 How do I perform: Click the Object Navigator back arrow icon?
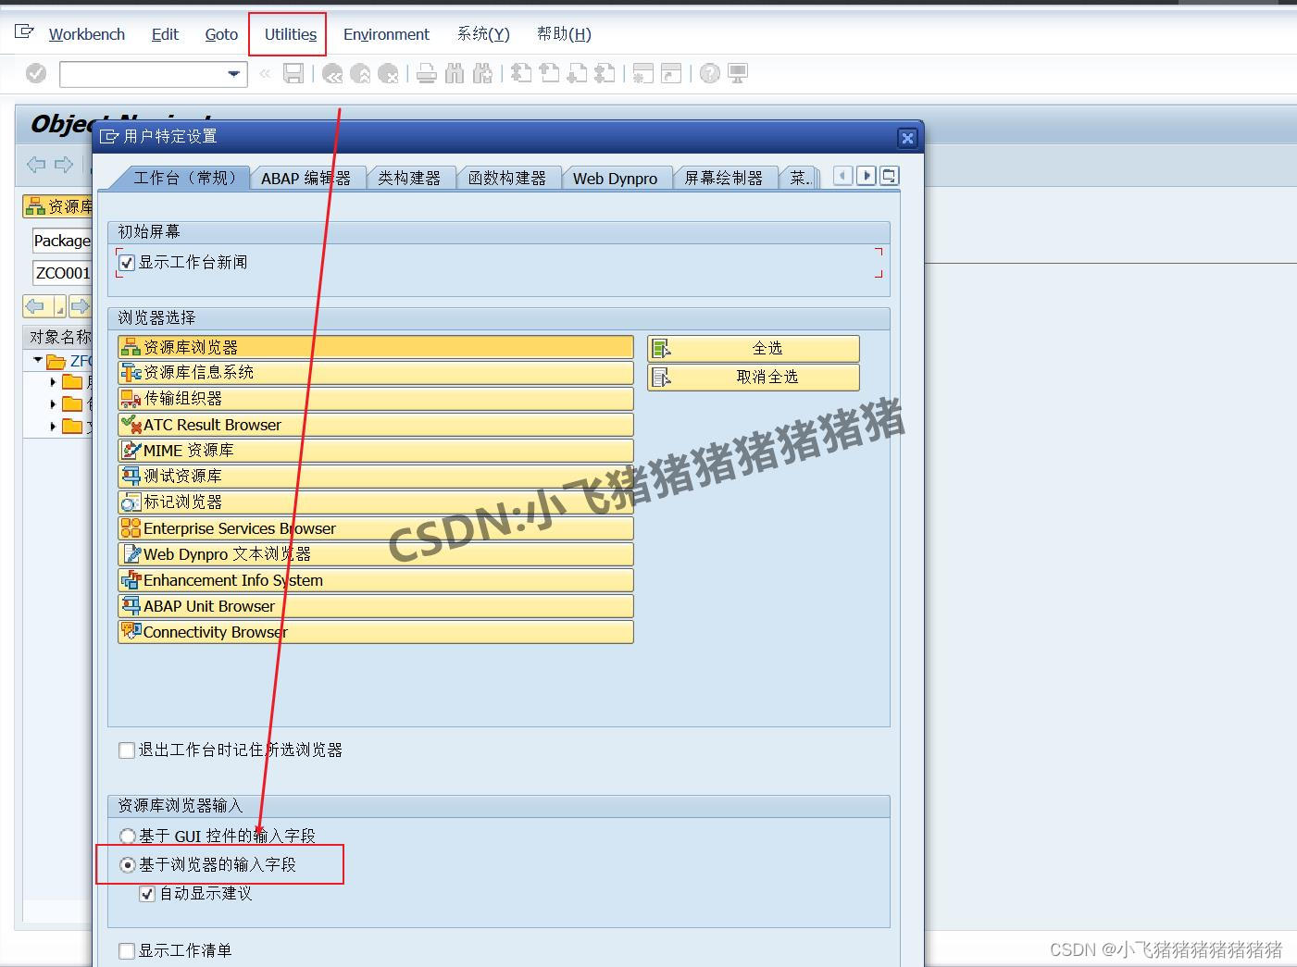point(36,165)
